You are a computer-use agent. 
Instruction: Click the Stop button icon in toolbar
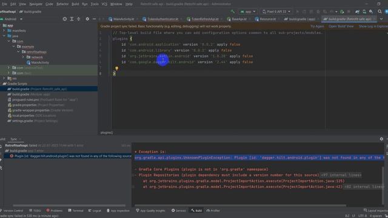pos(349,12)
